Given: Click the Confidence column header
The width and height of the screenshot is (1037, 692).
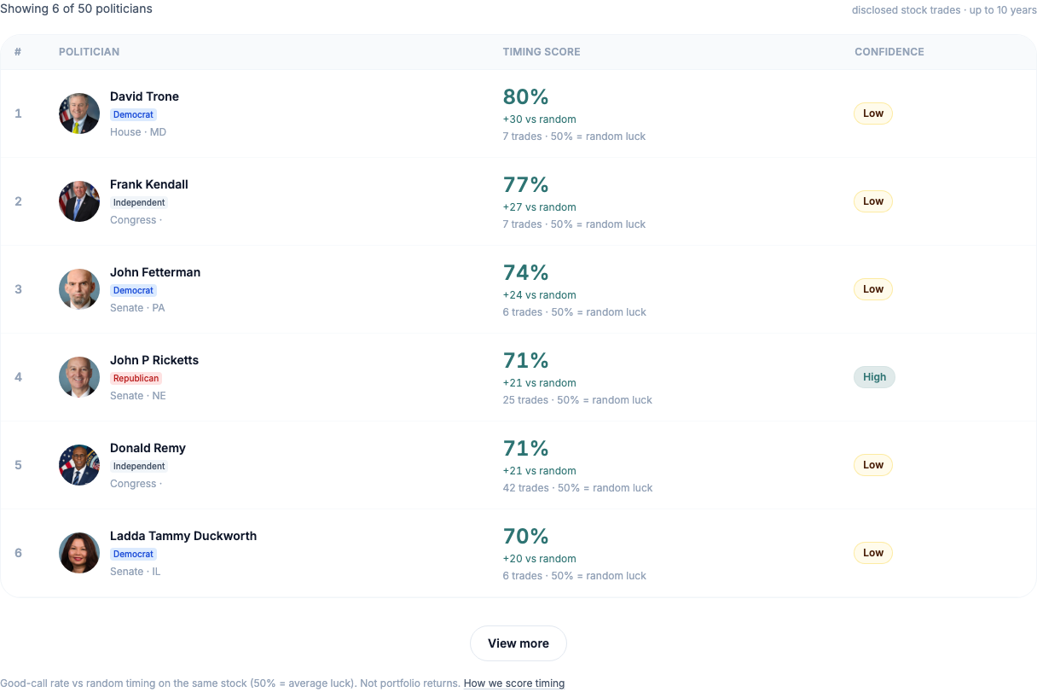Looking at the screenshot, I should (x=889, y=52).
